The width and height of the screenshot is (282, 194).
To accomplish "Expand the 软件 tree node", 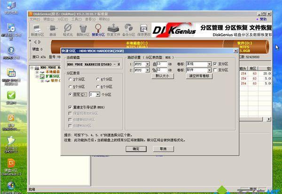I will tap(42, 81).
